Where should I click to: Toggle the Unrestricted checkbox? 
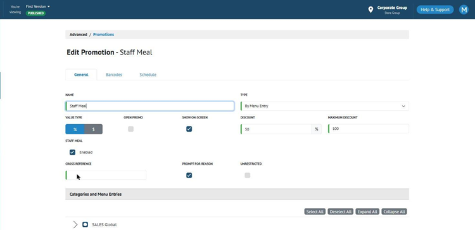click(248, 175)
